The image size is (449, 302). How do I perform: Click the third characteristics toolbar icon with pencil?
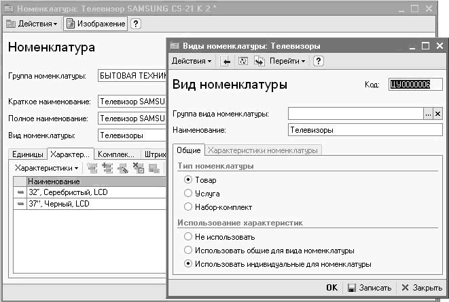pos(123,168)
